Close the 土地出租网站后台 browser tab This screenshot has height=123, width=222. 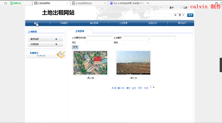pos(105,3)
